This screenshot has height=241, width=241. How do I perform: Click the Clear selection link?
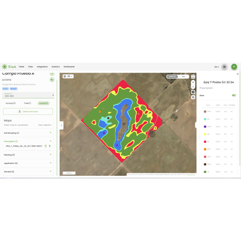click(45, 125)
